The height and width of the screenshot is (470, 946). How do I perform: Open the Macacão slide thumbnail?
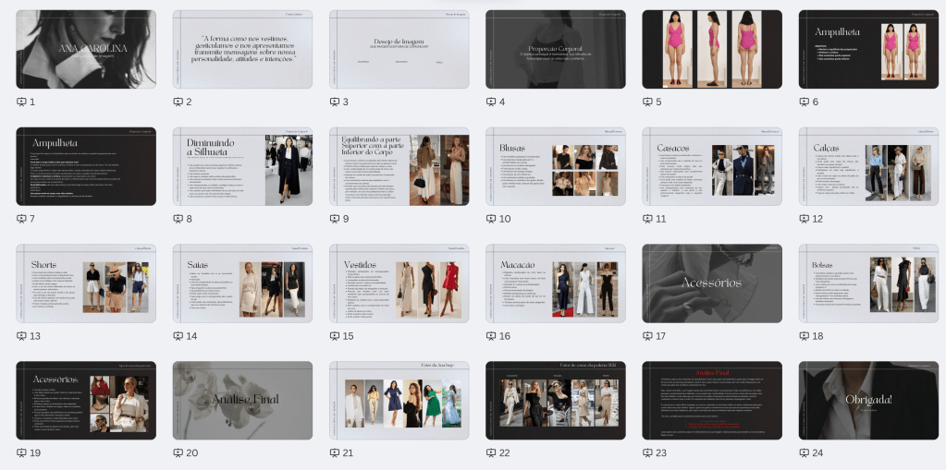click(555, 283)
